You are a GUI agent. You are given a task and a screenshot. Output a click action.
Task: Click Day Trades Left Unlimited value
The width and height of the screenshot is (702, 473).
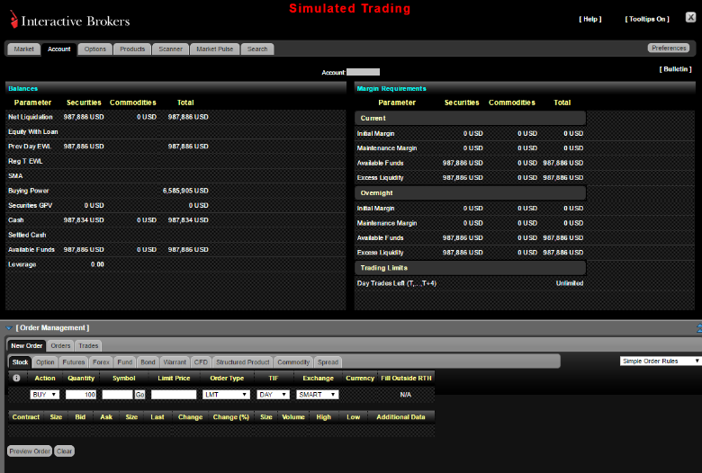pyautogui.click(x=570, y=283)
